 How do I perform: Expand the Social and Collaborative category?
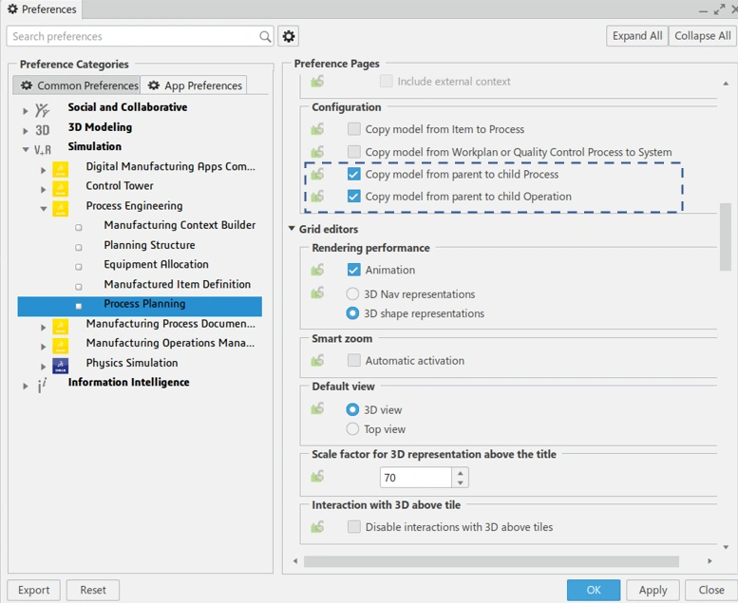pyautogui.click(x=26, y=110)
